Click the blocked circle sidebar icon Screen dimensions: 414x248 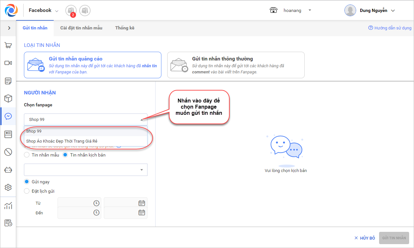point(8,152)
